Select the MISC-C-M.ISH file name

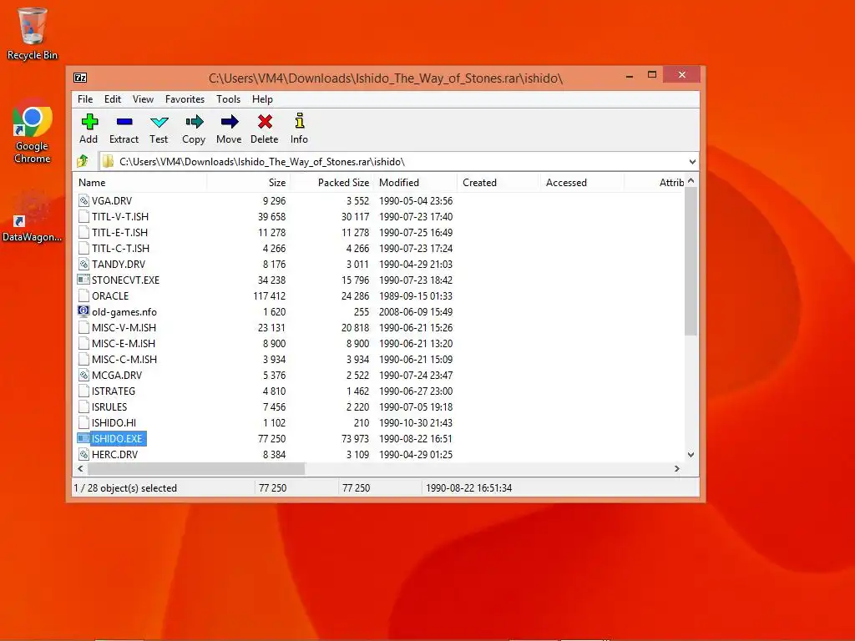tap(124, 359)
